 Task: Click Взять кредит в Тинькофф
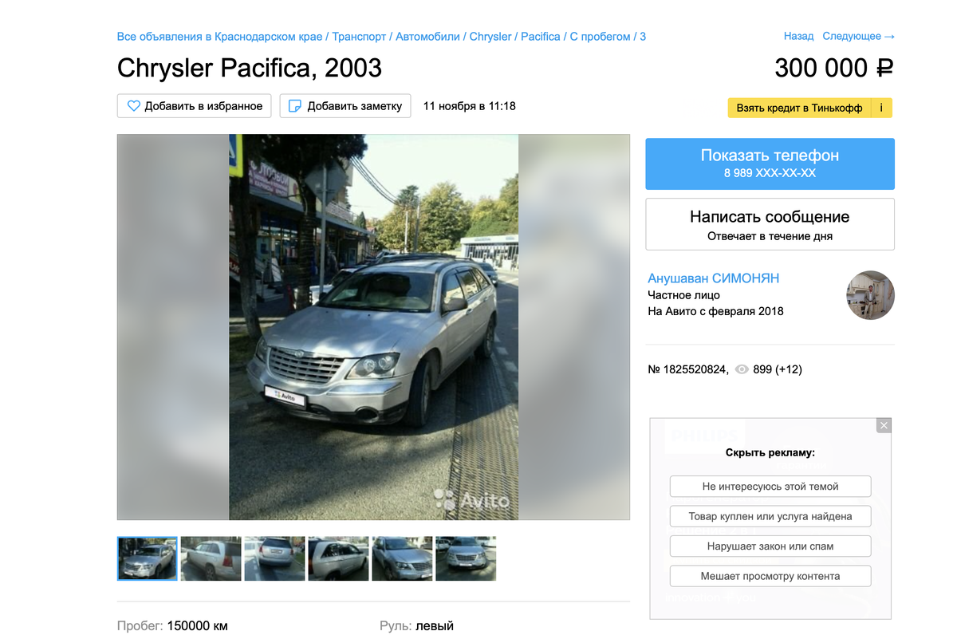click(x=799, y=108)
